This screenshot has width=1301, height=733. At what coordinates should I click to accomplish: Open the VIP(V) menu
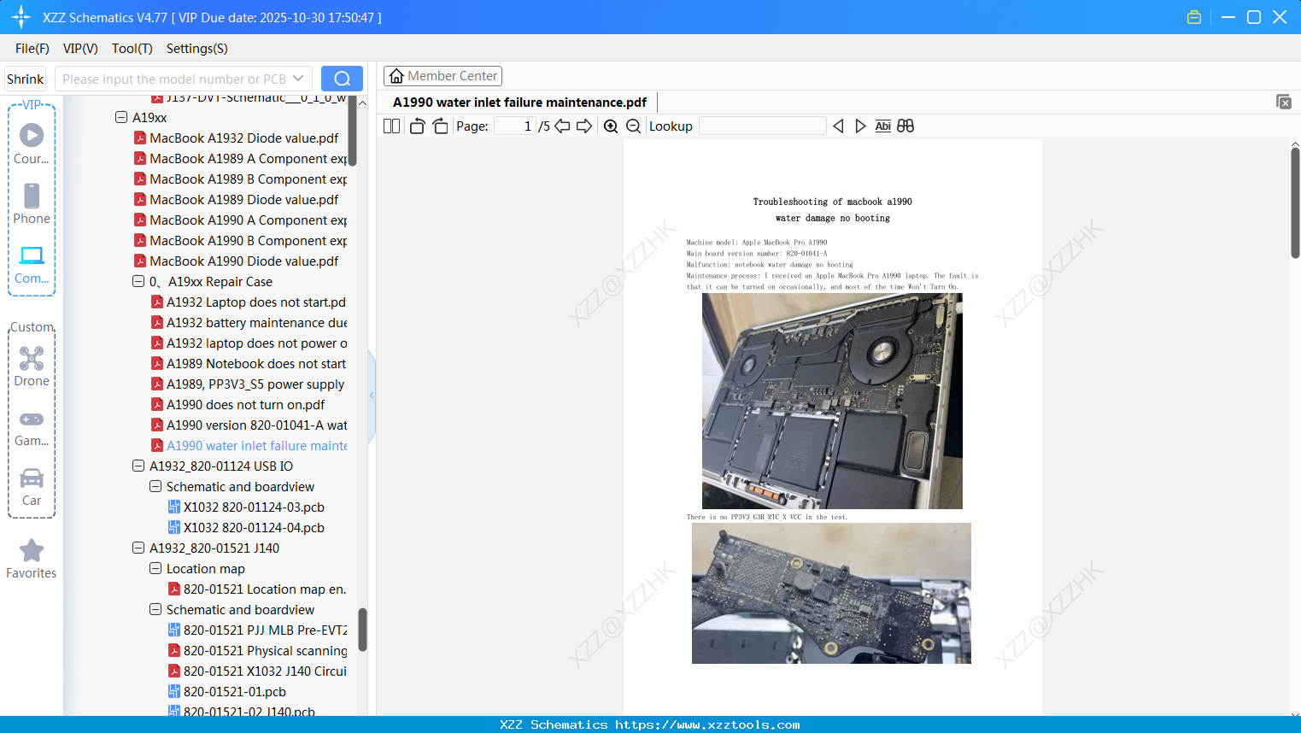pyautogui.click(x=80, y=49)
